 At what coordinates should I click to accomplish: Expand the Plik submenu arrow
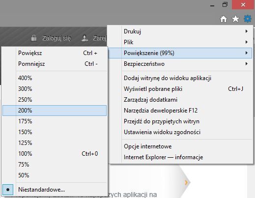[x=247, y=42]
